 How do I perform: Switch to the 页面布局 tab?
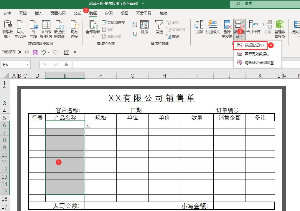[58, 13]
